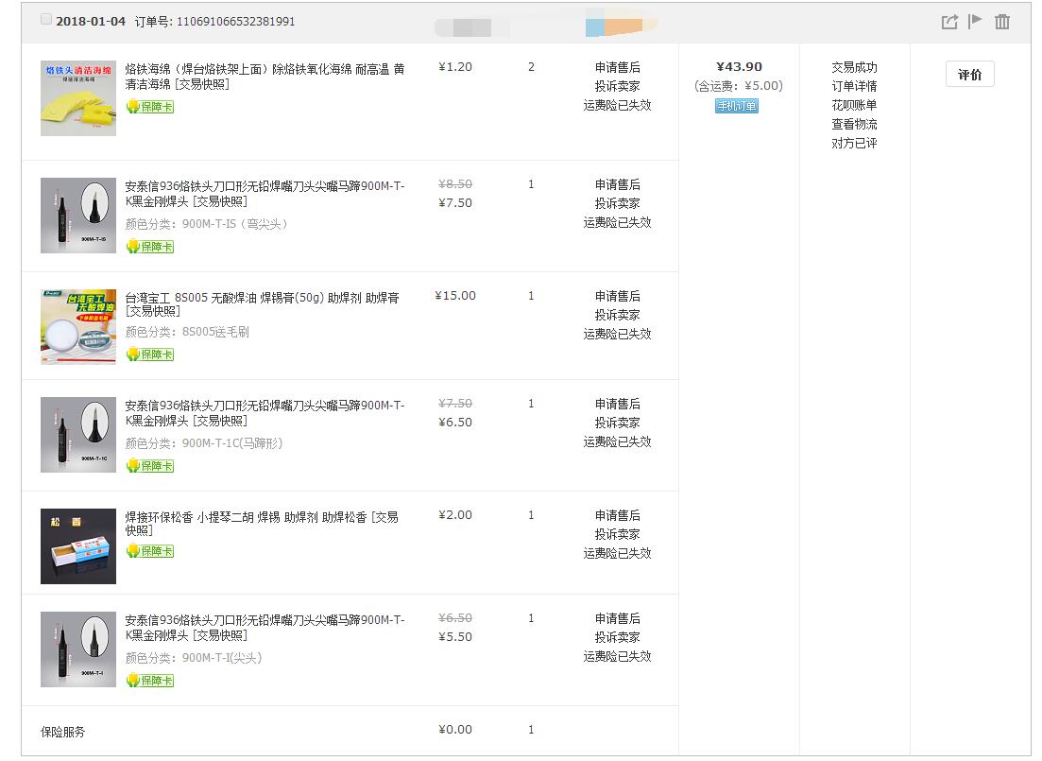Open the 焊接环保松香 product thumbnail
1042x761 pixels.
pos(78,546)
